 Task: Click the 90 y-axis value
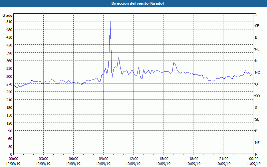pos(10,131)
